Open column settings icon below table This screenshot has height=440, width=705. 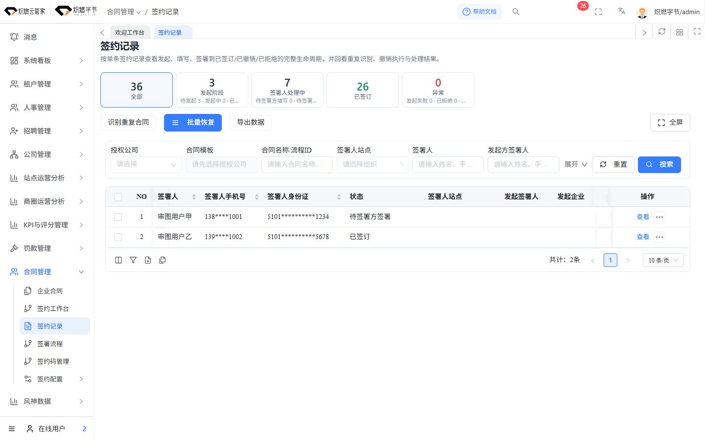click(118, 260)
